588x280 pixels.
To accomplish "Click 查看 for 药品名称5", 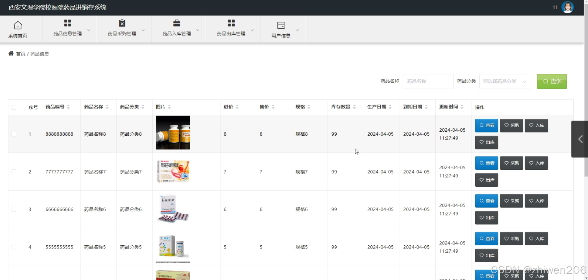I will (x=487, y=239).
